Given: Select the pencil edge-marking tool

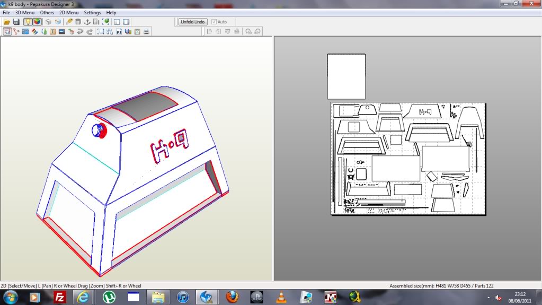Looking at the screenshot, I should (x=69, y=22).
